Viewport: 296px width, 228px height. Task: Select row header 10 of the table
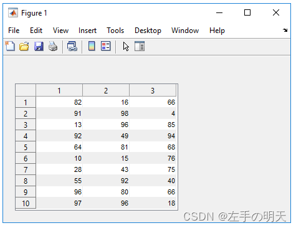coord(26,203)
